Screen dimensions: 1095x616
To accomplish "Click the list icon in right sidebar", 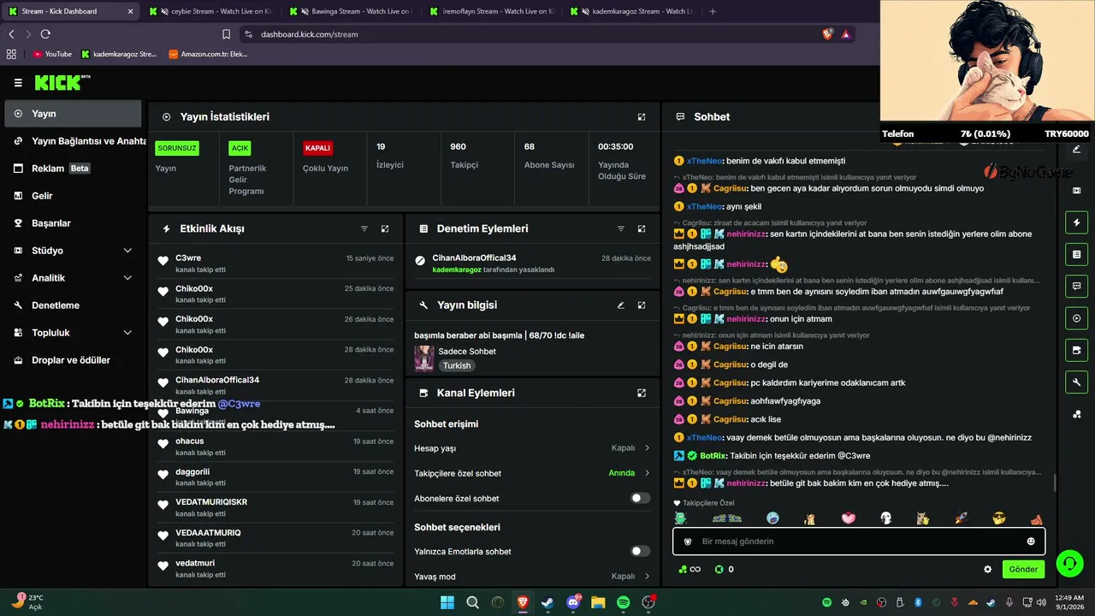I will click(x=1076, y=254).
